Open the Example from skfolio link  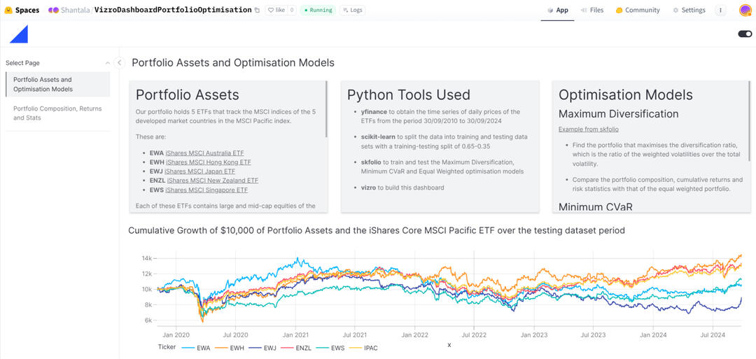pyautogui.click(x=588, y=129)
